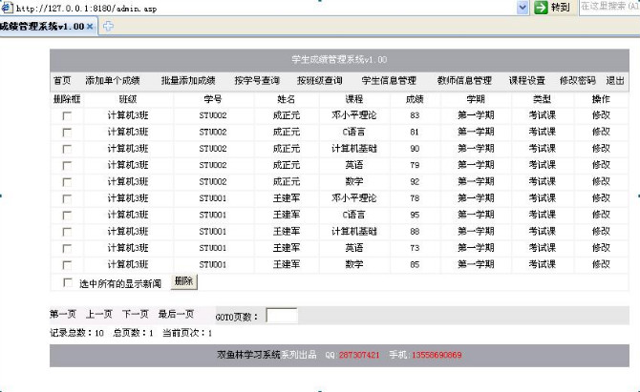Click the 学号 column header
Image resolution: width=640 pixels, height=392 pixels.
[213, 99]
